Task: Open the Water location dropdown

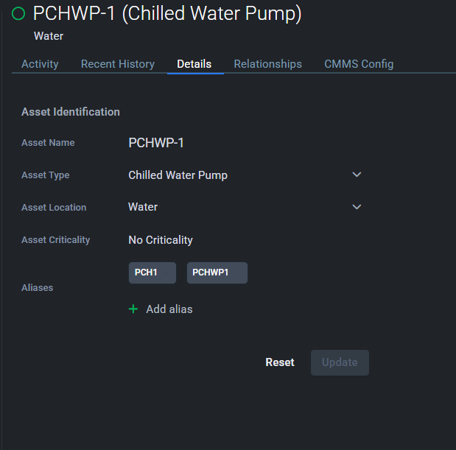Action: point(143,207)
